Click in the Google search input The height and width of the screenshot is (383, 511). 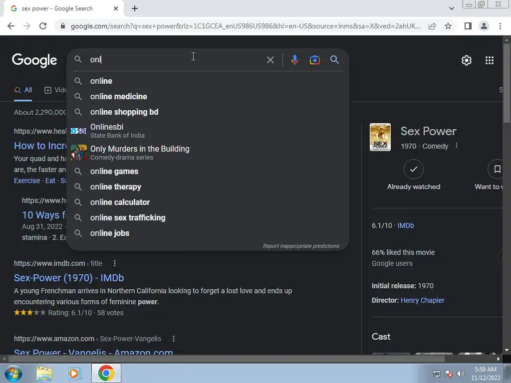176,60
